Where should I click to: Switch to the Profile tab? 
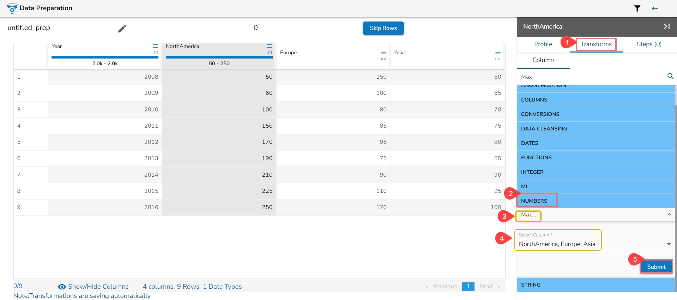pos(543,44)
